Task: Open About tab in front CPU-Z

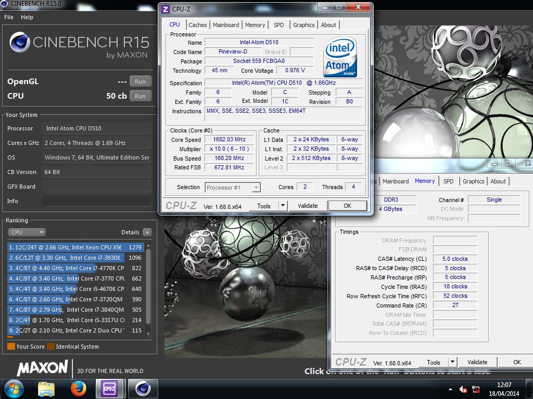Action: point(328,25)
